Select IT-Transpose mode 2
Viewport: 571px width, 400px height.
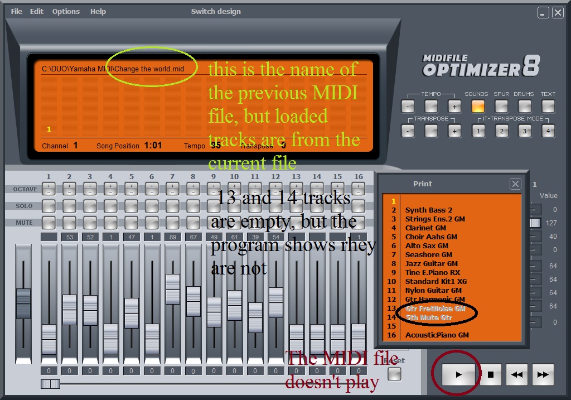tap(502, 131)
